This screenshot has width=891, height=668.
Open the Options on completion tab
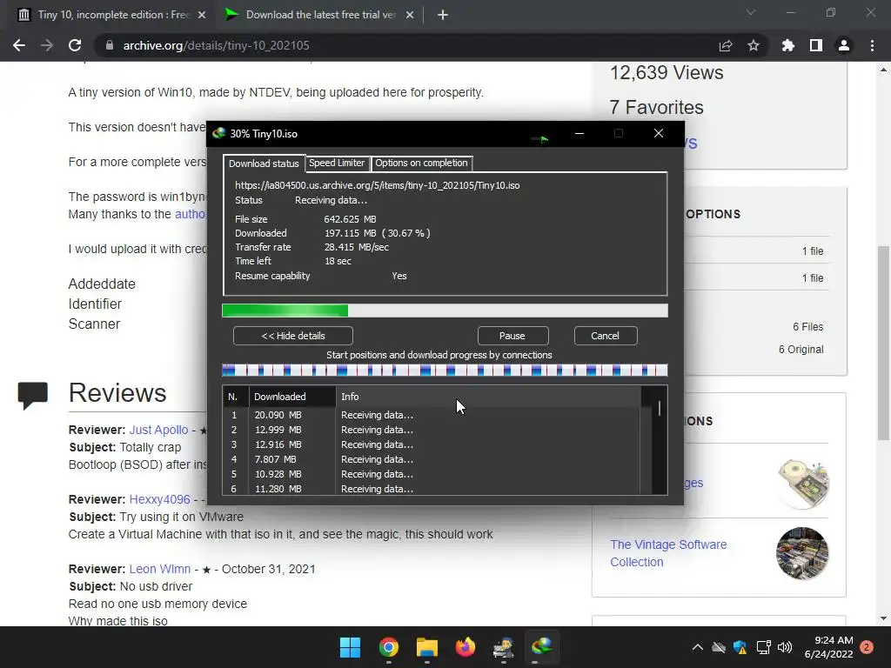click(x=422, y=163)
